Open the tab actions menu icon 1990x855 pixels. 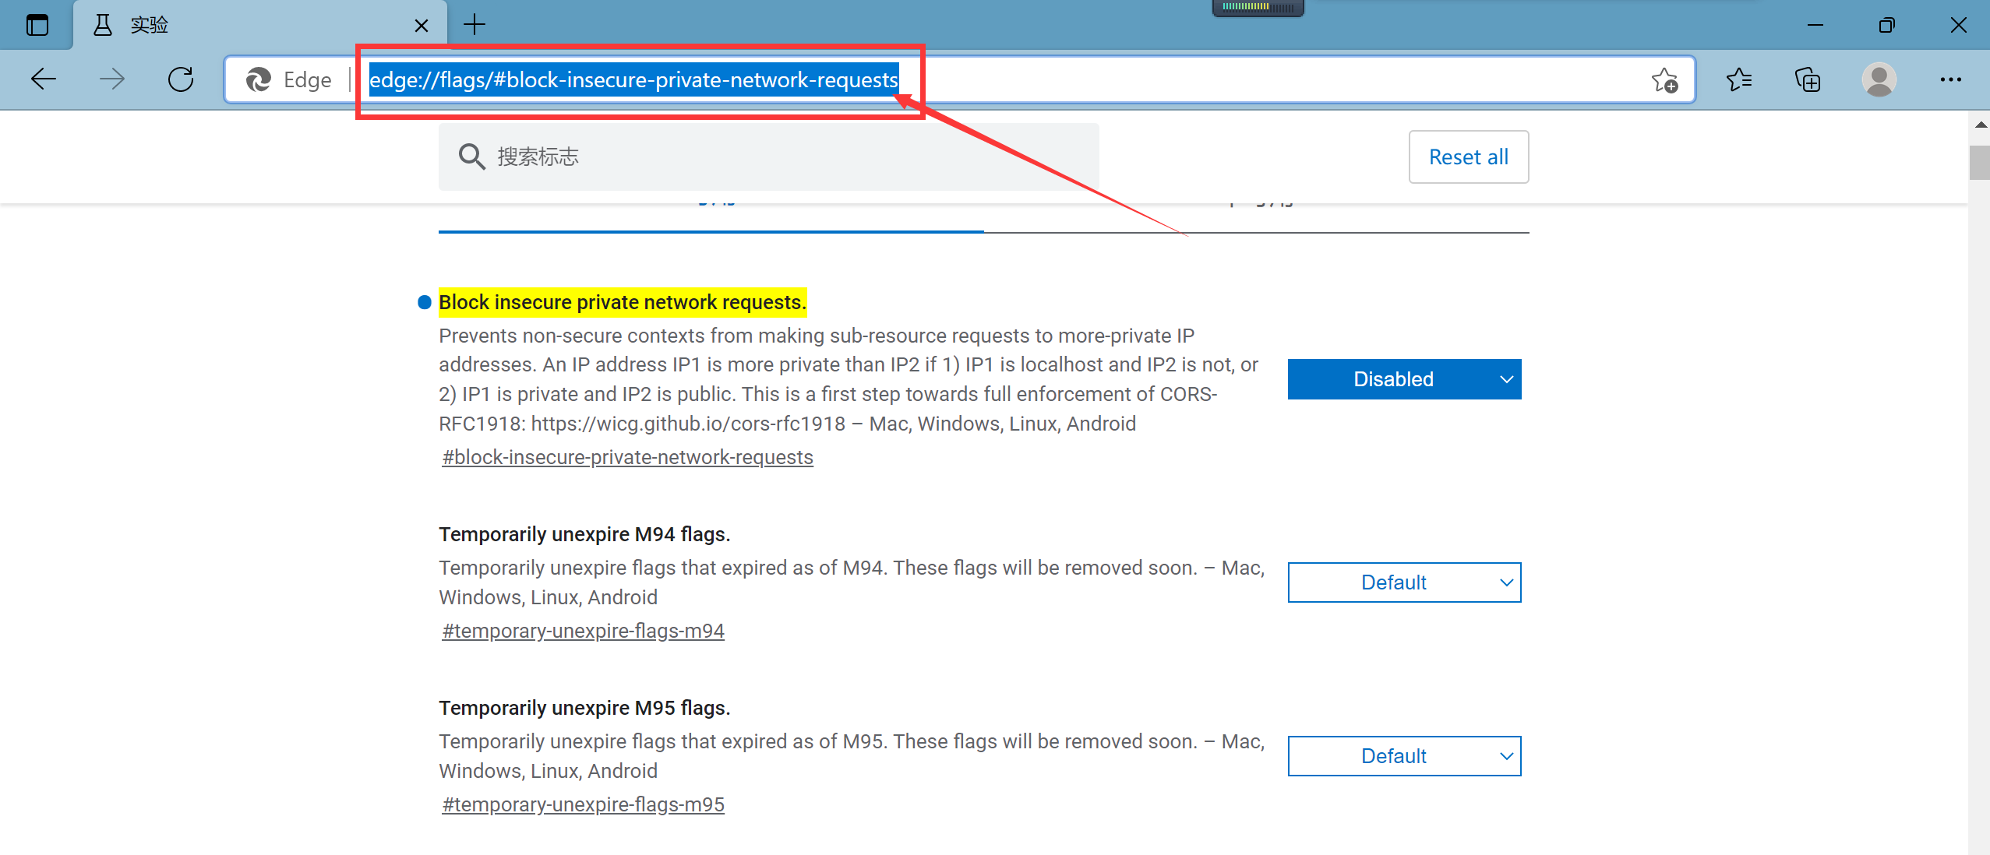(x=37, y=25)
